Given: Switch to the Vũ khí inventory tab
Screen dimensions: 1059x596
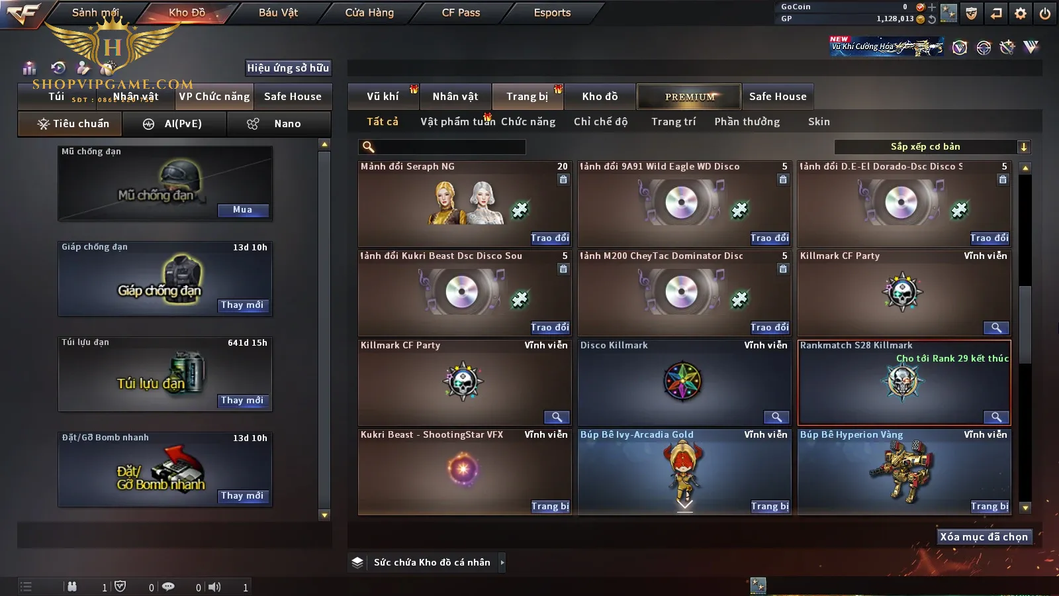Looking at the screenshot, I should 383,97.
